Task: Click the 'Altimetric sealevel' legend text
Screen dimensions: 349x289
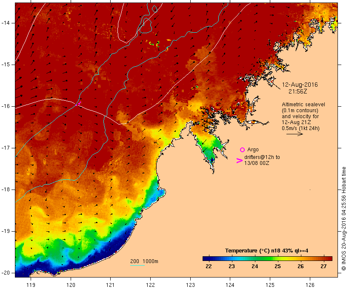Action: pos(303,104)
